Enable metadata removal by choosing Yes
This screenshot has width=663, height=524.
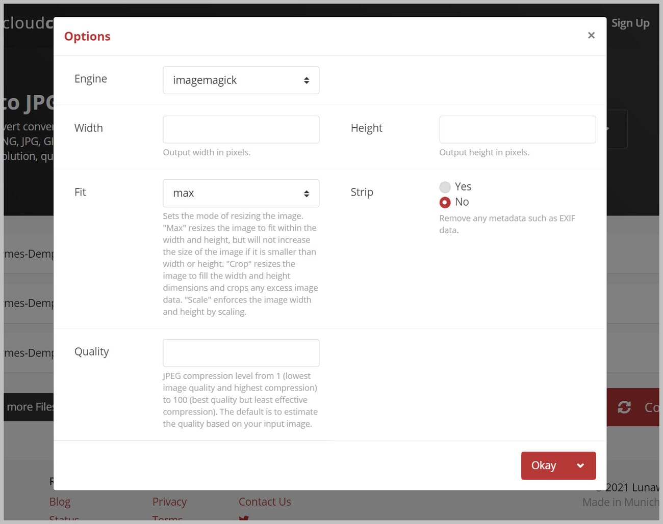(x=445, y=187)
